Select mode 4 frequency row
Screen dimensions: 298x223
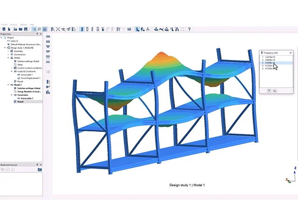pyautogui.click(x=276, y=66)
